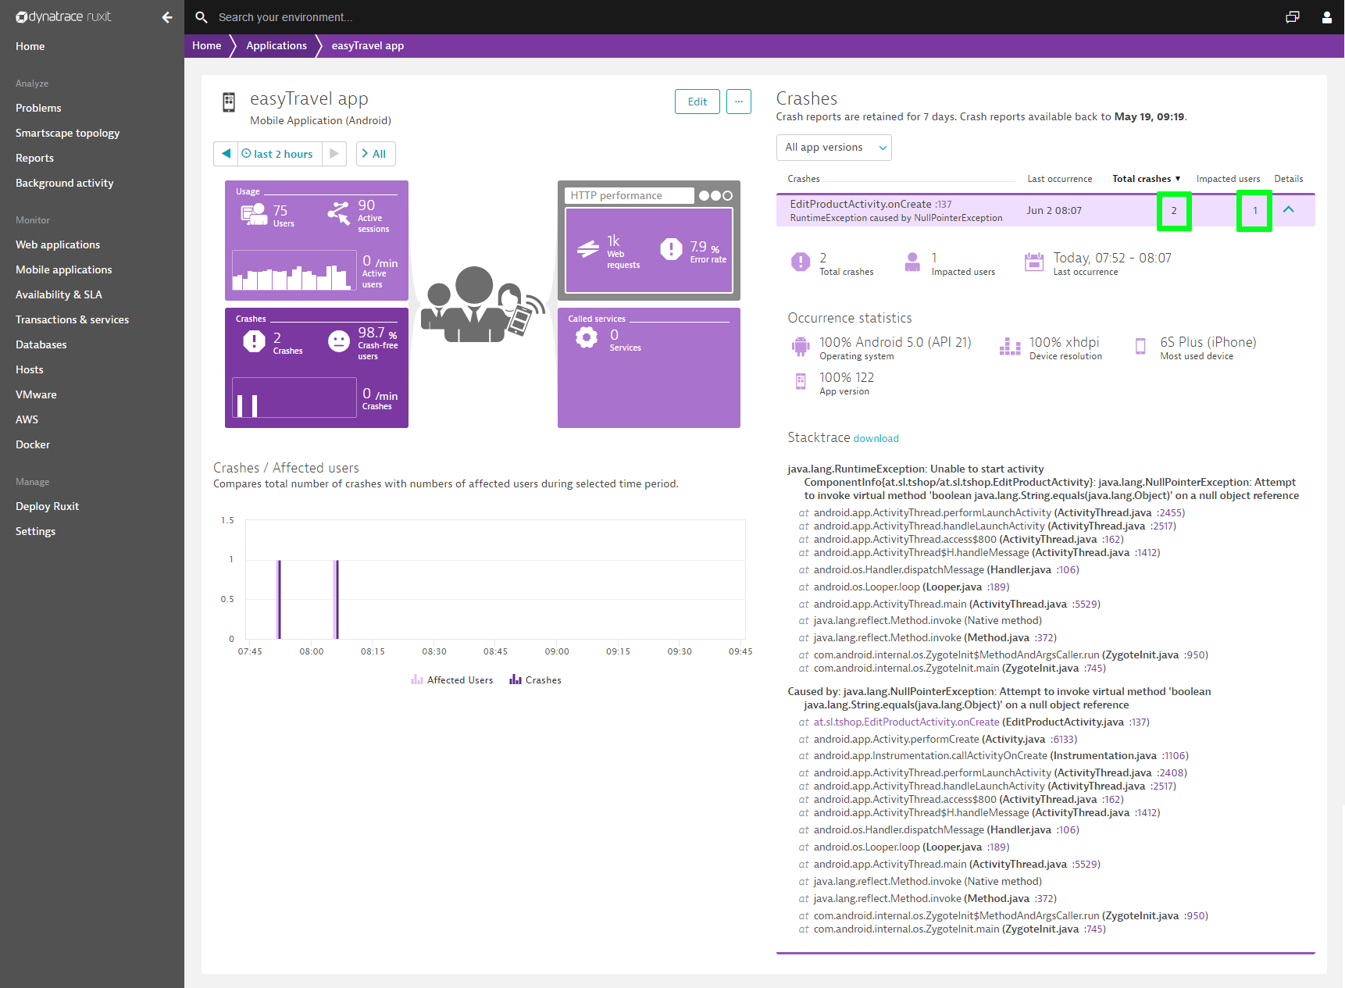Sort by Total crashes column header
1345x988 pixels.
pyautogui.click(x=1146, y=179)
